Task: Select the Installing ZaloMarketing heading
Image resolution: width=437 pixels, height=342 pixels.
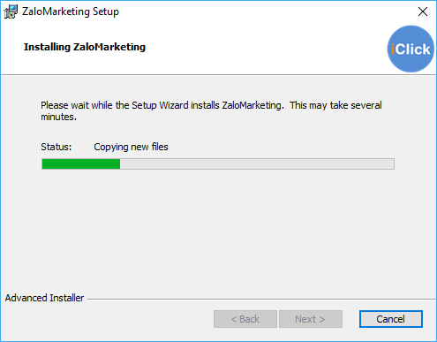Action: (x=85, y=47)
